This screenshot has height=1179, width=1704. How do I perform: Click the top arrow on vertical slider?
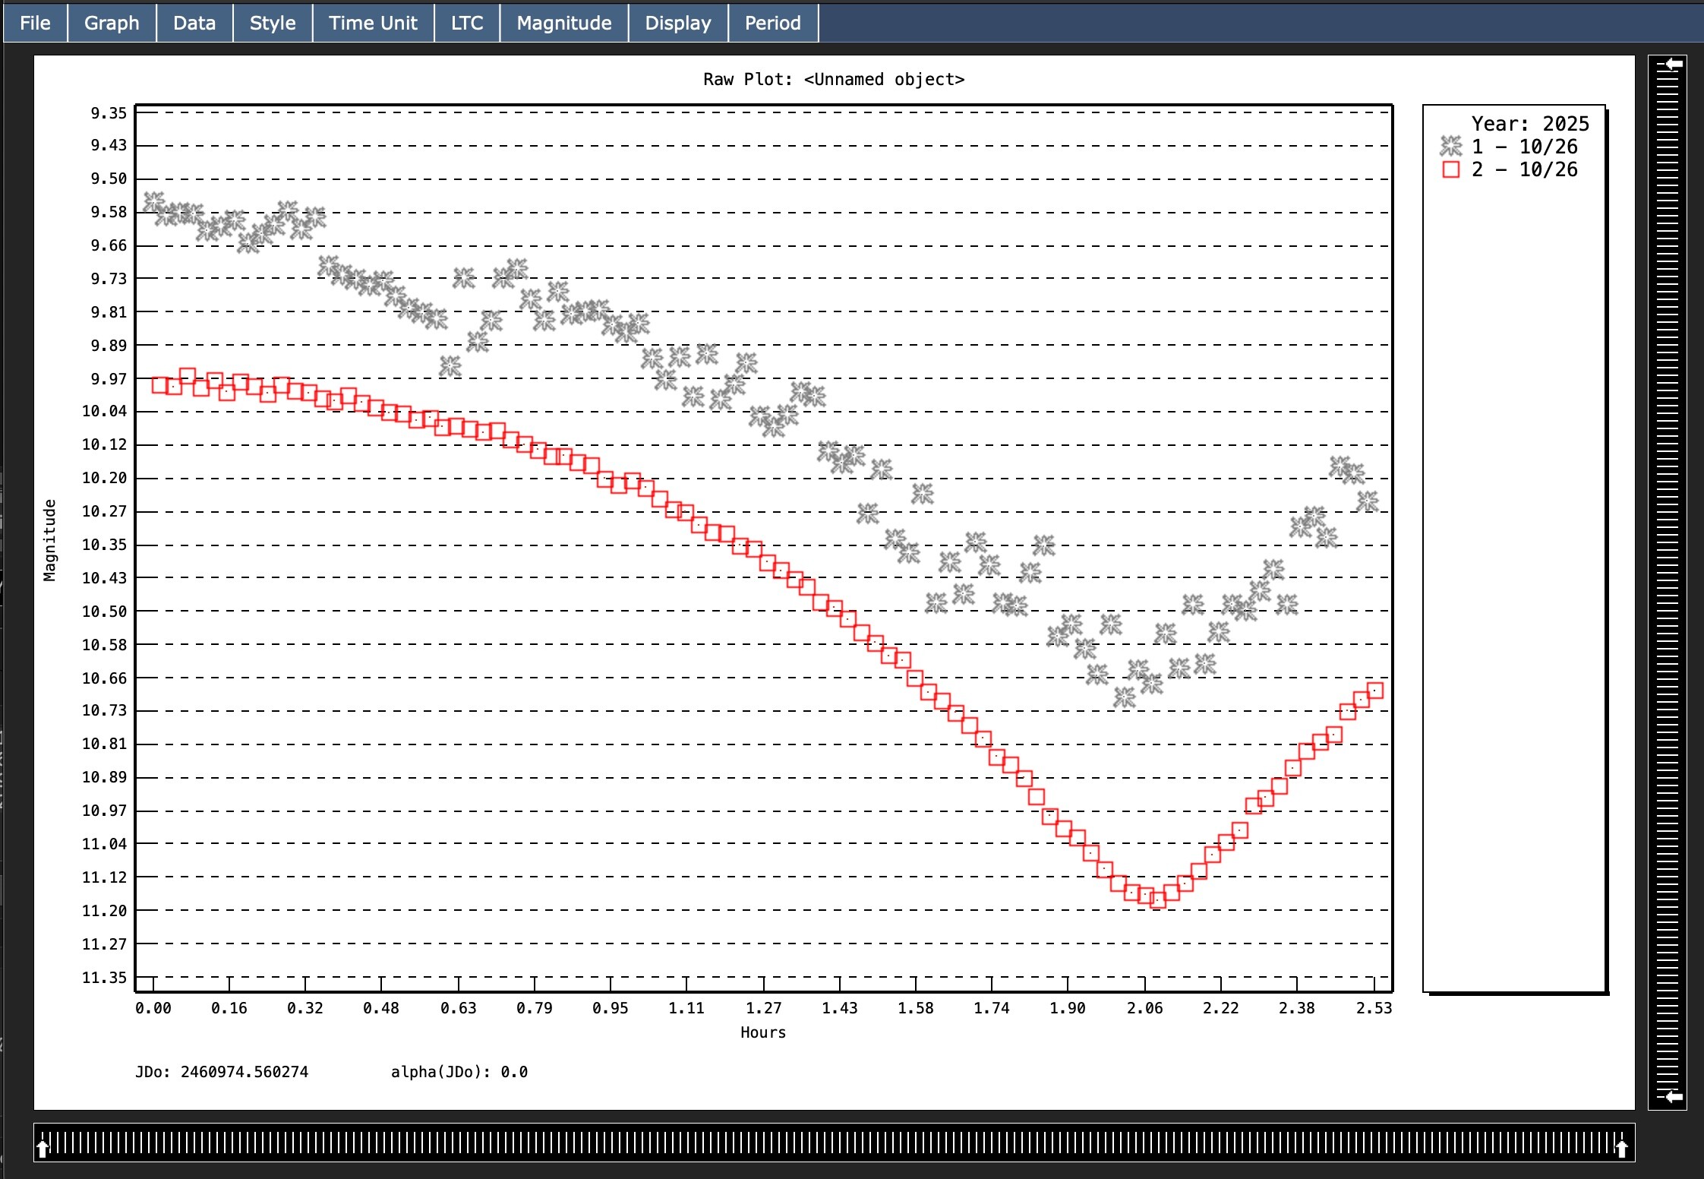tap(1673, 65)
